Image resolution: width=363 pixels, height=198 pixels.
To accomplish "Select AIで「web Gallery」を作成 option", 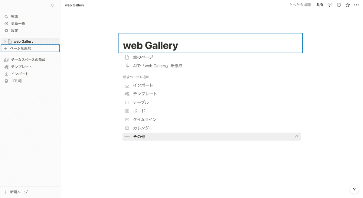I will (159, 66).
